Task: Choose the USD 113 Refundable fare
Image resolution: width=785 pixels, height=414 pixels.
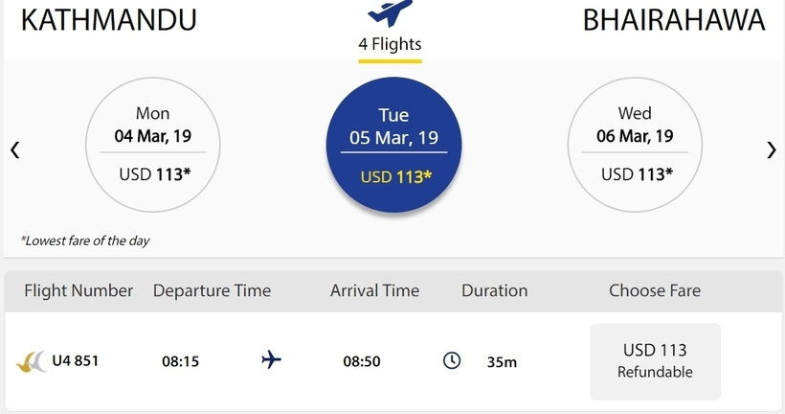Action: point(655,361)
